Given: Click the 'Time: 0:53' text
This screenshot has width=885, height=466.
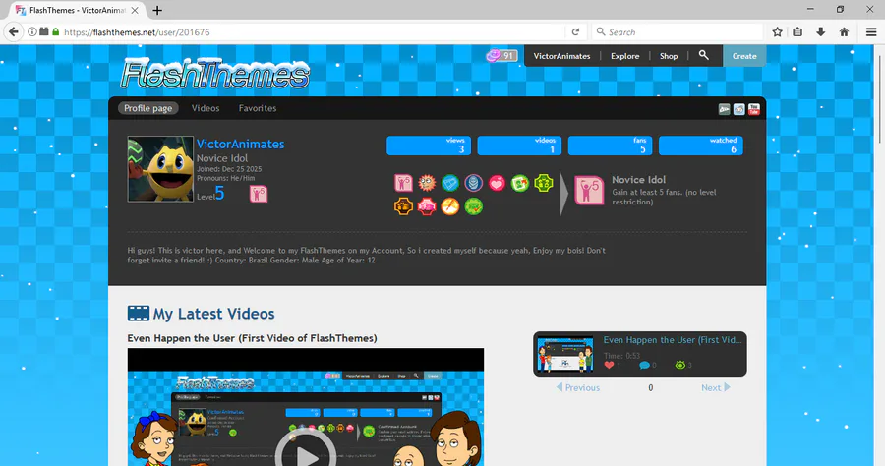Looking at the screenshot, I should tap(621, 356).
